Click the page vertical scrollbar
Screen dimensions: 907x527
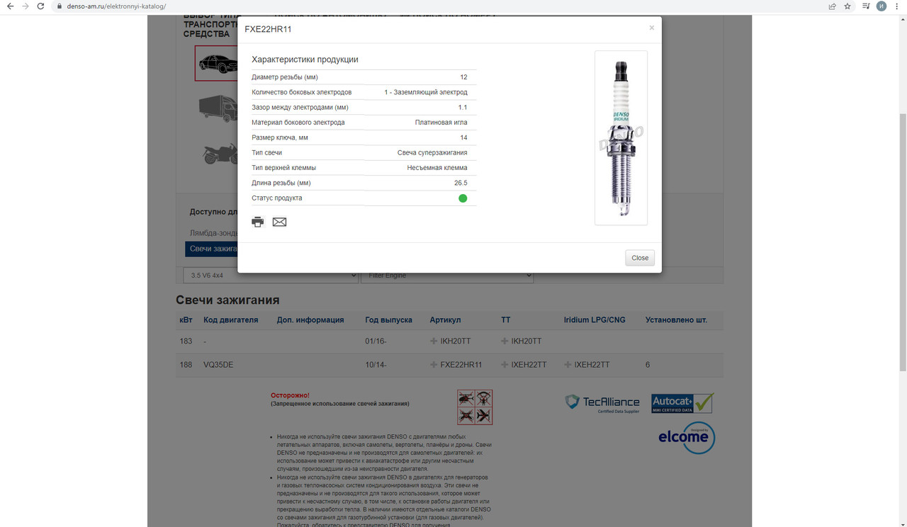click(x=903, y=241)
